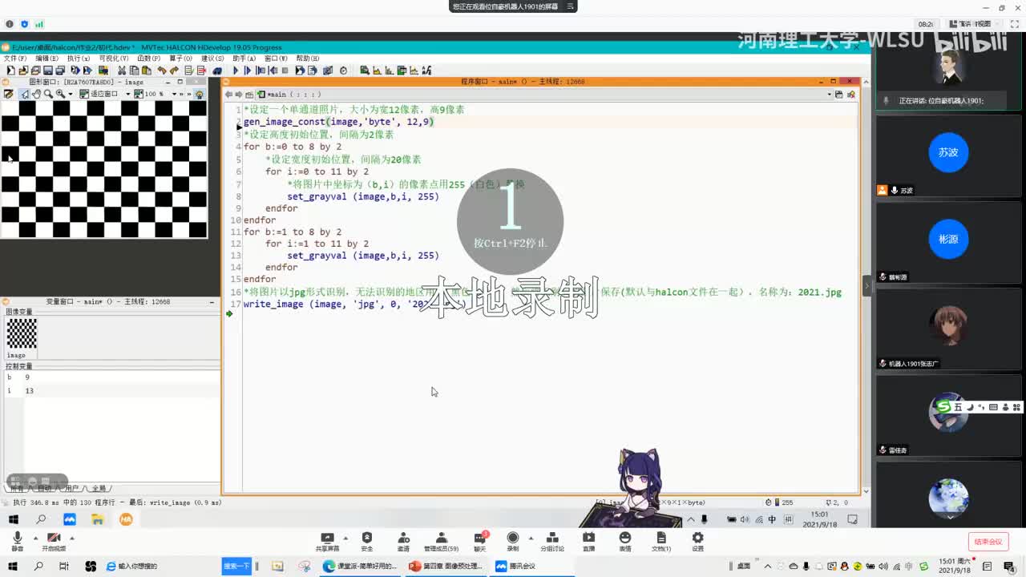Expand the zoom tool dropdown arrow

point(70,94)
